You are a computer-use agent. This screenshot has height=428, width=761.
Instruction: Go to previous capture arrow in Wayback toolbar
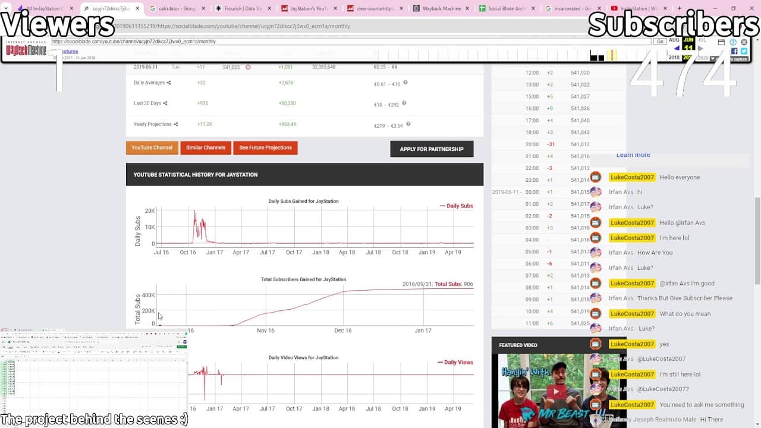click(x=677, y=49)
